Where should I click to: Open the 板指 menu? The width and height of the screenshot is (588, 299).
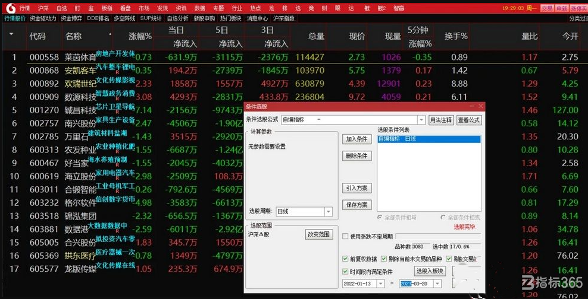click(107, 8)
